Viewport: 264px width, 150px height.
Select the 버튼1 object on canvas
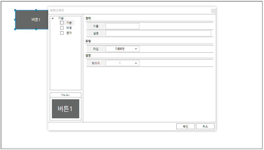(32, 20)
